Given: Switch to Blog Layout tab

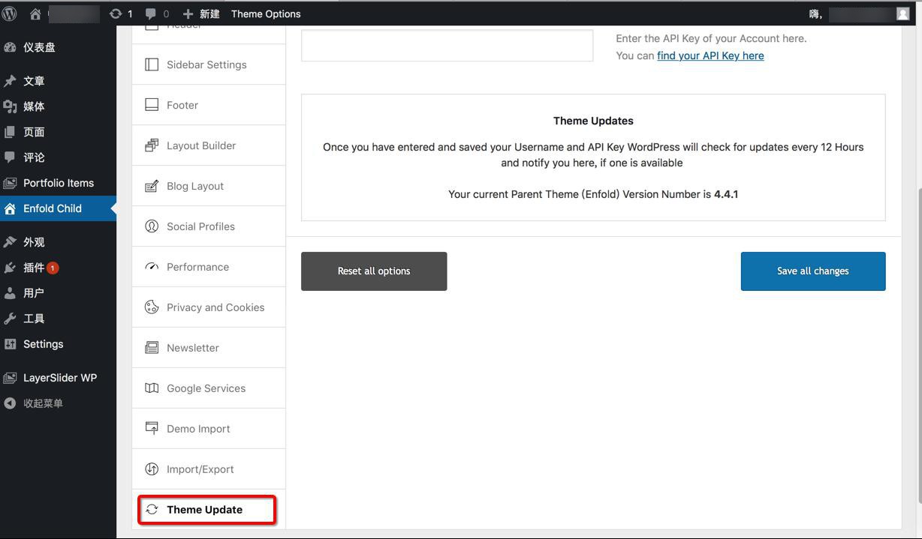Looking at the screenshot, I should click(x=209, y=186).
